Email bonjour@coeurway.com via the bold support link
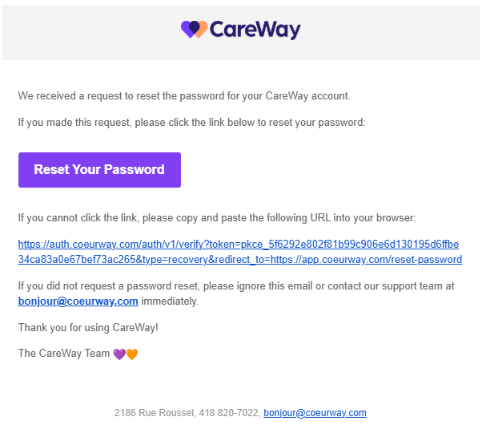482x425 pixels. pos(78,302)
